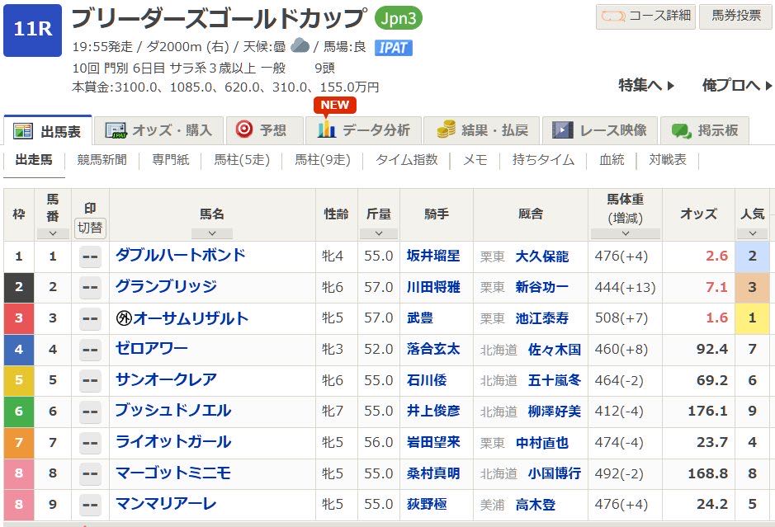Click the bar chart icon beside データ分析

click(326, 129)
